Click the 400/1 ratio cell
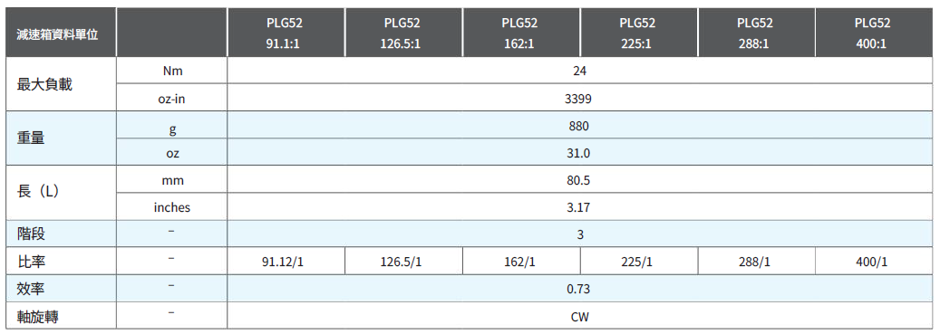 point(874,261)
